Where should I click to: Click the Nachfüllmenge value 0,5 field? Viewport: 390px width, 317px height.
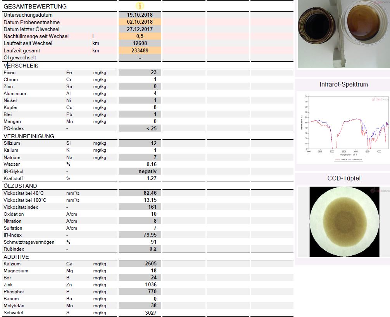tap(140, 36)
